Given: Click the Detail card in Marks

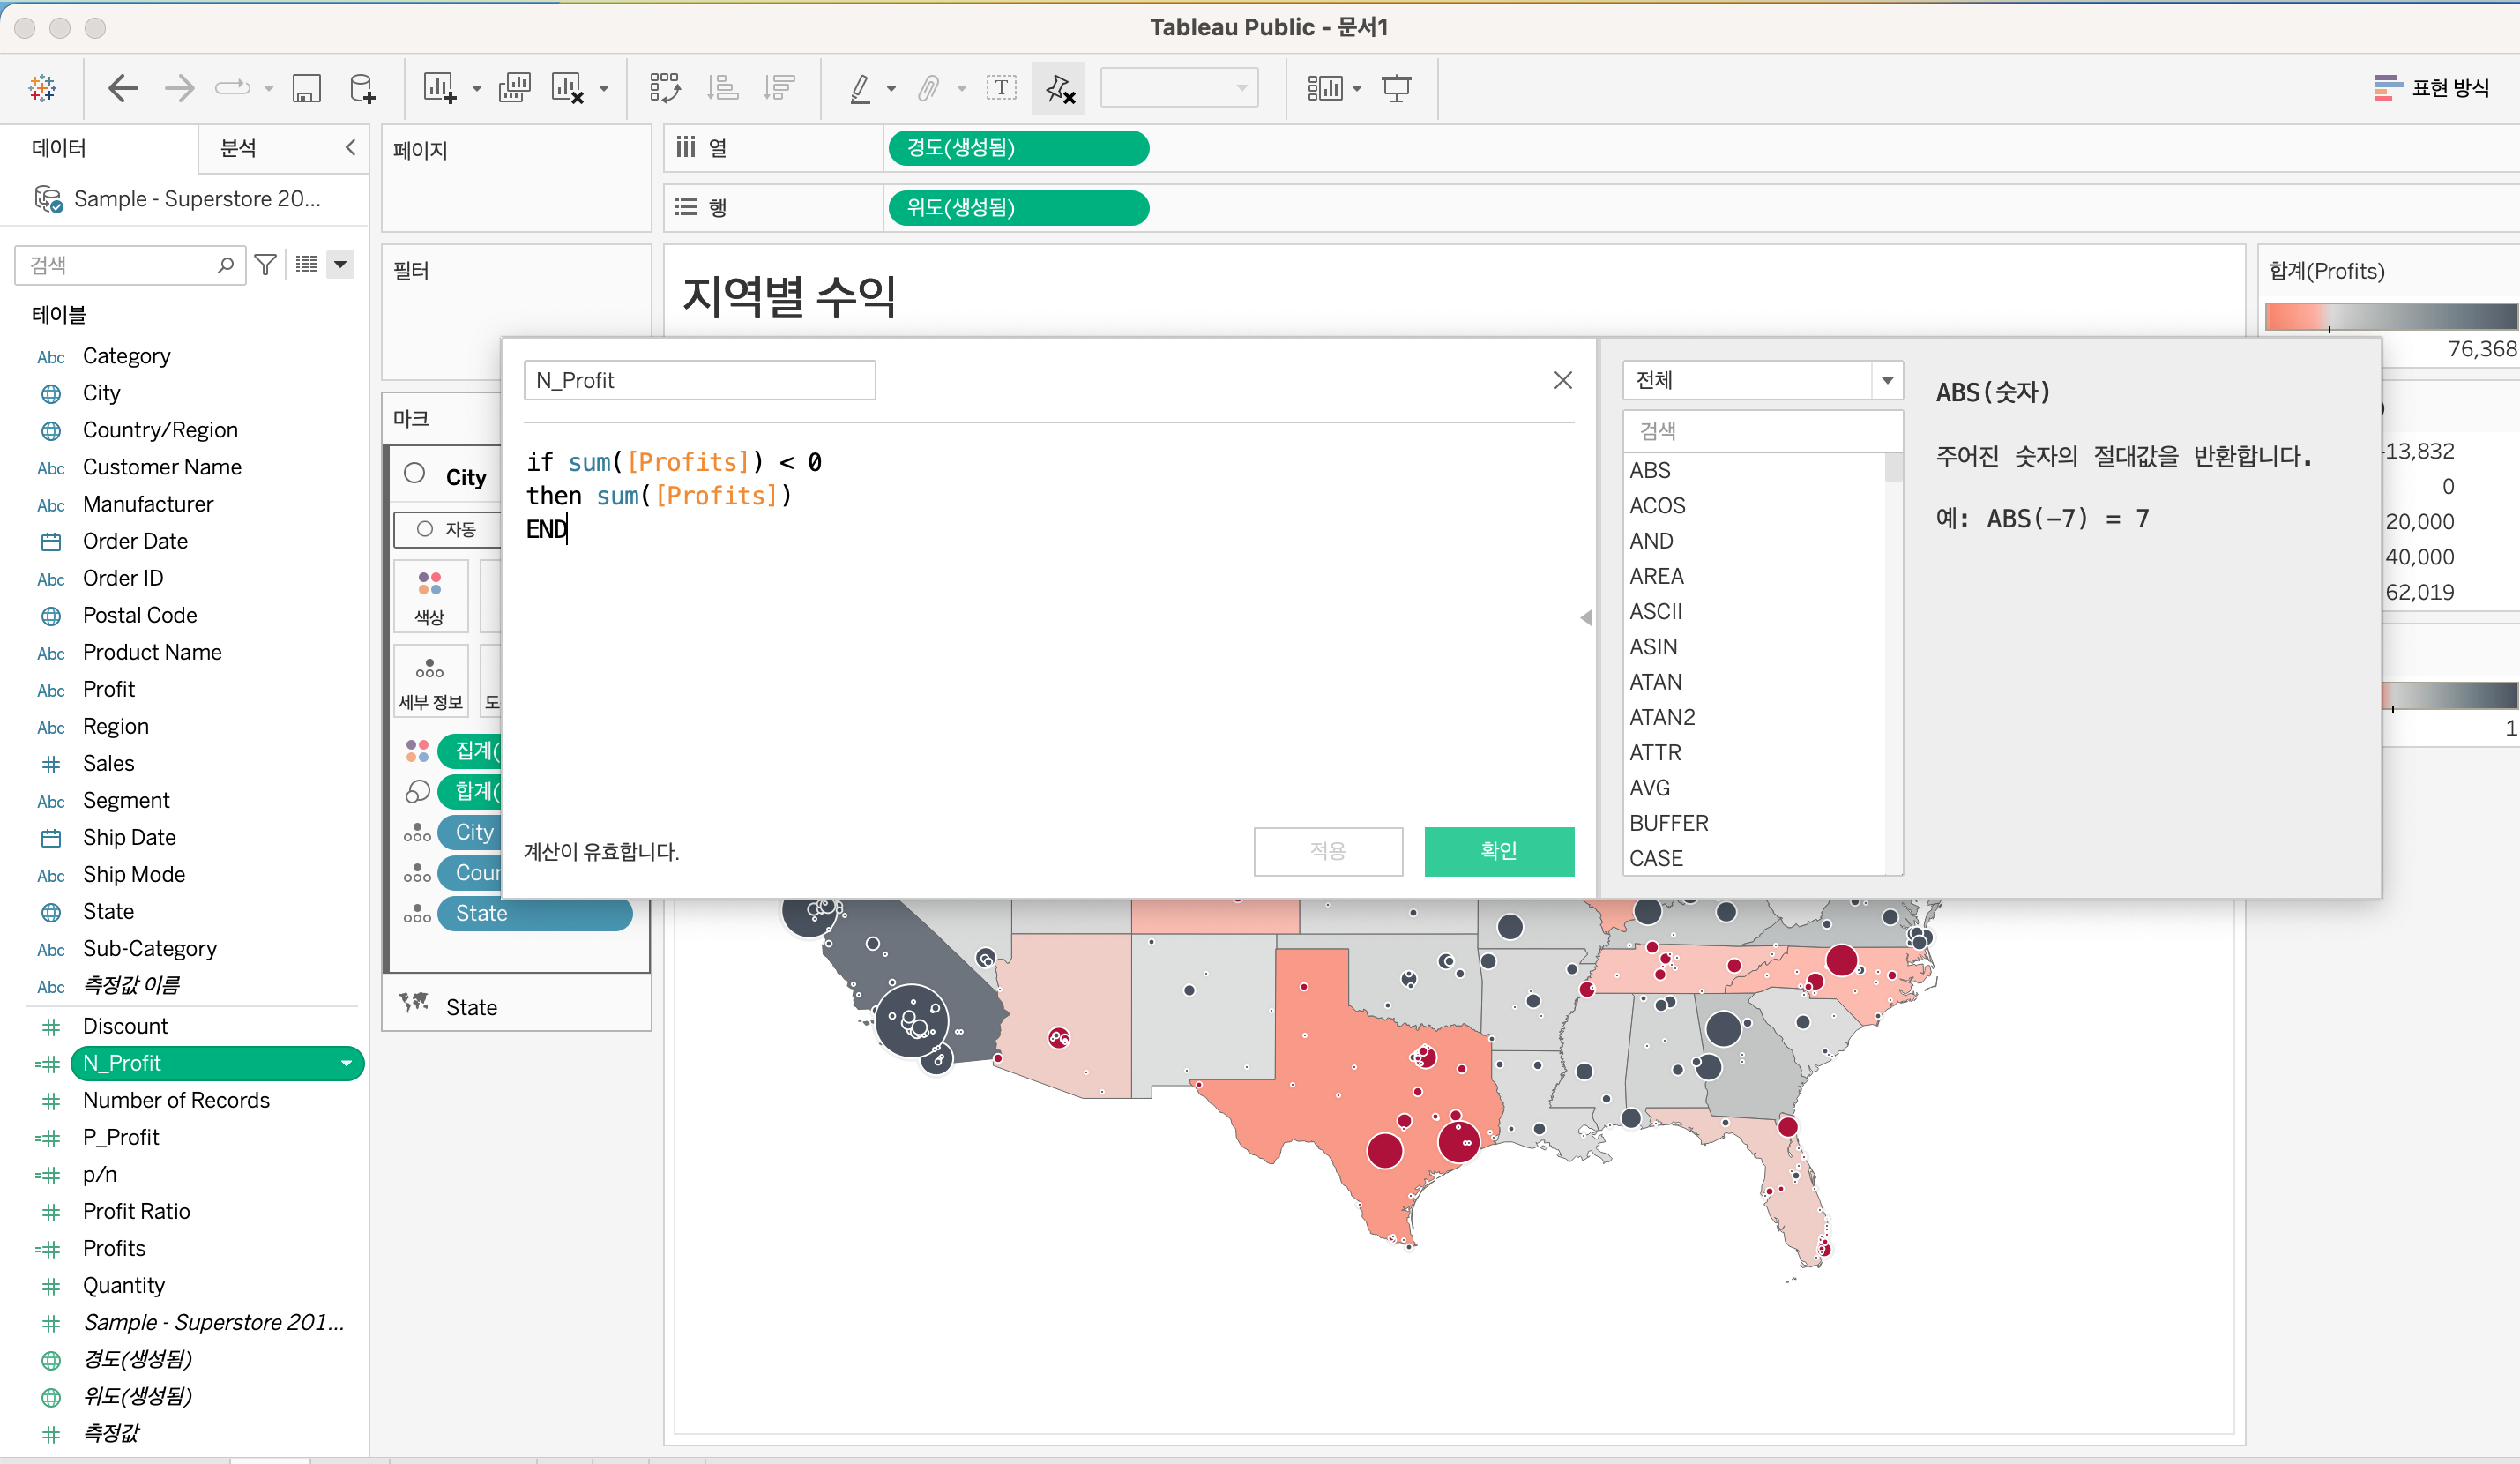Looking at the screenshot, I should pos(430,681).
